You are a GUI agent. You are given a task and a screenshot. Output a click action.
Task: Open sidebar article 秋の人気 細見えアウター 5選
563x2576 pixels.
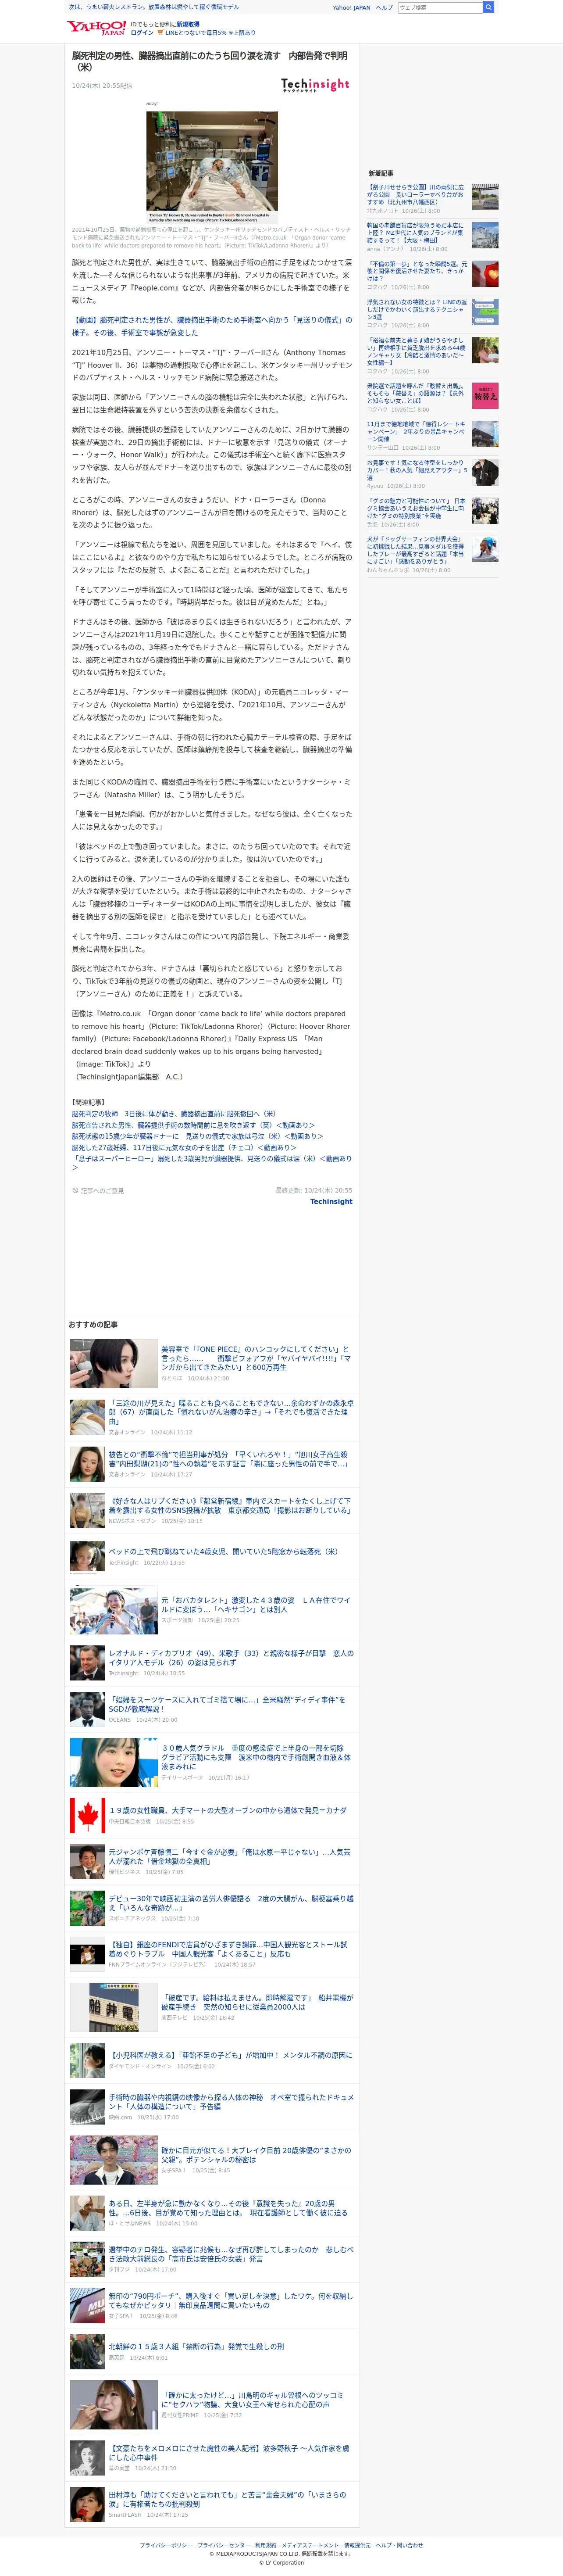[417, 470]
